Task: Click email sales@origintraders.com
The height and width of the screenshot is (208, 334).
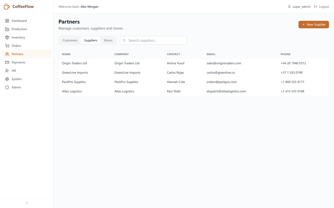Action: click(x=224, y=63)
